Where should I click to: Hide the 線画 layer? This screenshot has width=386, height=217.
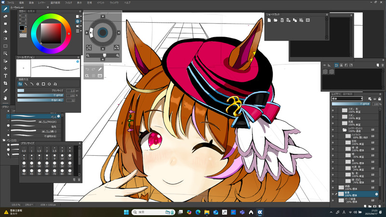coord(333,188)
